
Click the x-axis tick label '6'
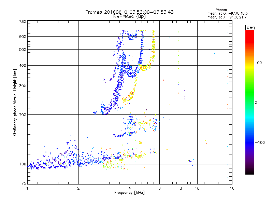(159, 188)
